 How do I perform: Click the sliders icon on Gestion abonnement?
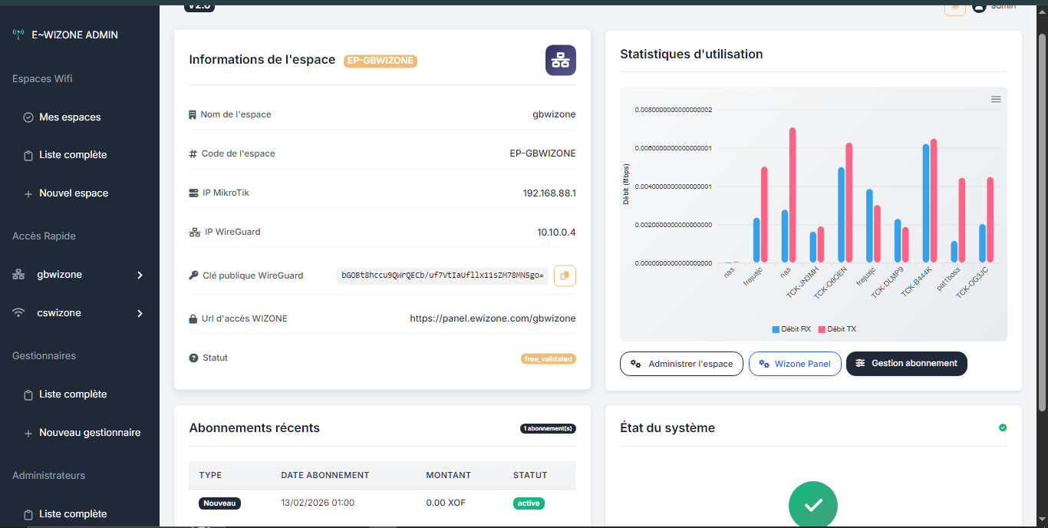click(x=860, y=364)
